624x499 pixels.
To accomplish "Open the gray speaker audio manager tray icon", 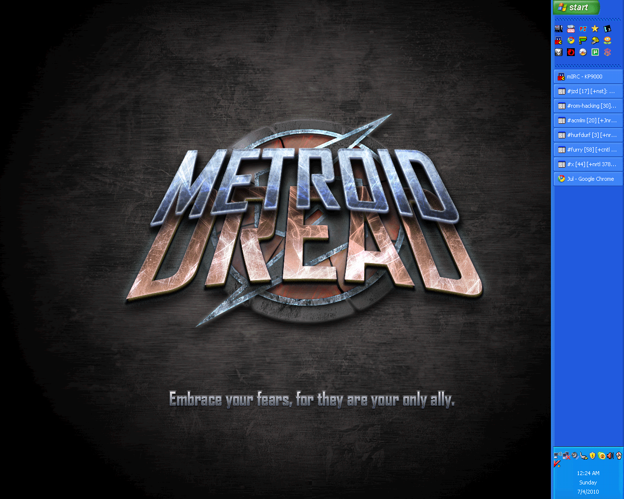I will point(575,456).
